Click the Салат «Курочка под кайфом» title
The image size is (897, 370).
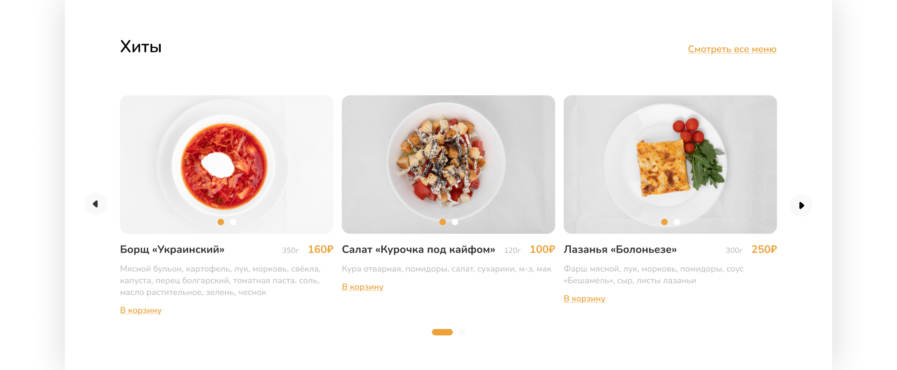point(418,249)
